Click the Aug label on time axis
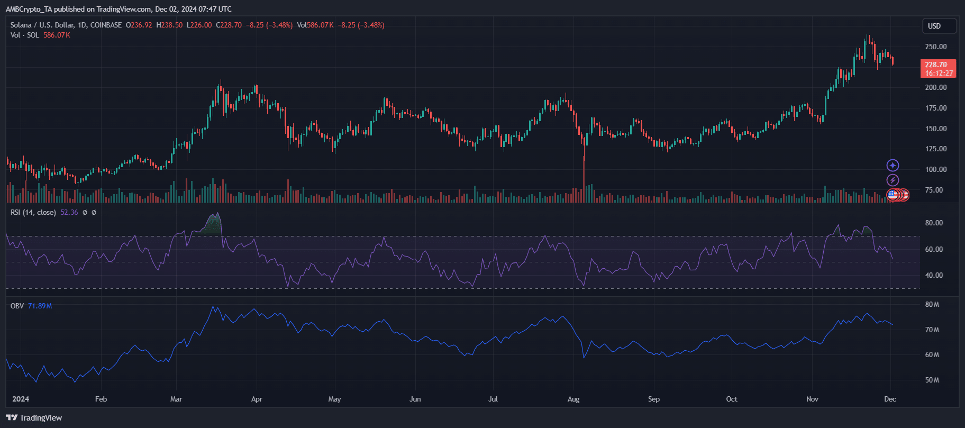 coord(573,399)
